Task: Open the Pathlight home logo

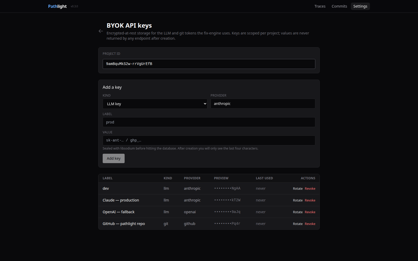Action: (x=57, y=6)
